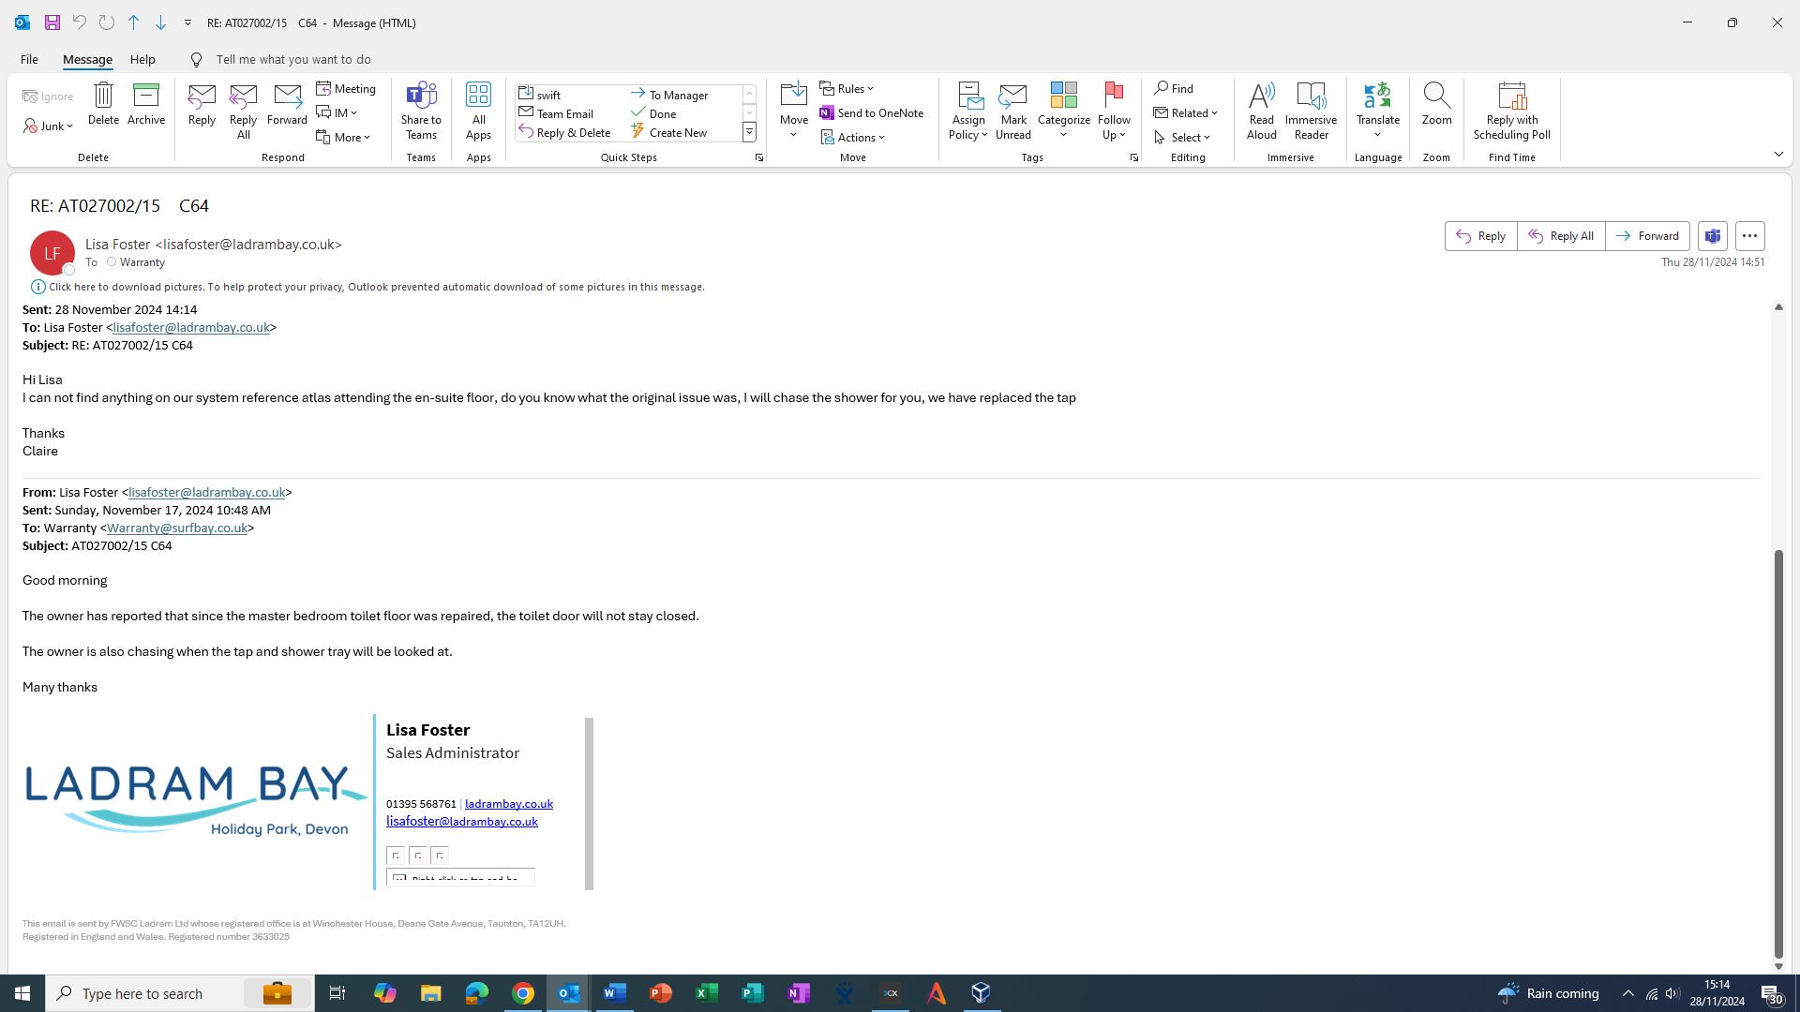Open Warranty@surfbay.co.uk email link
This screenshot has height=1012, width=1800.
point(176,528)
